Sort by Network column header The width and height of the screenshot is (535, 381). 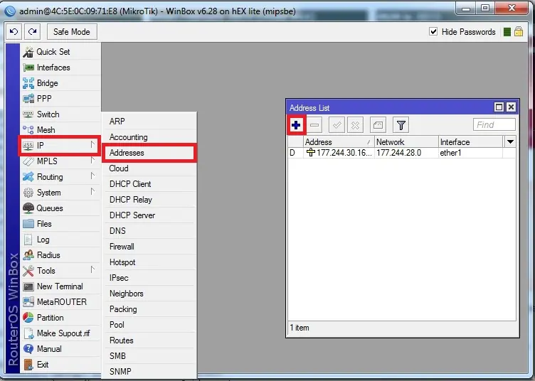click(406, 141)
